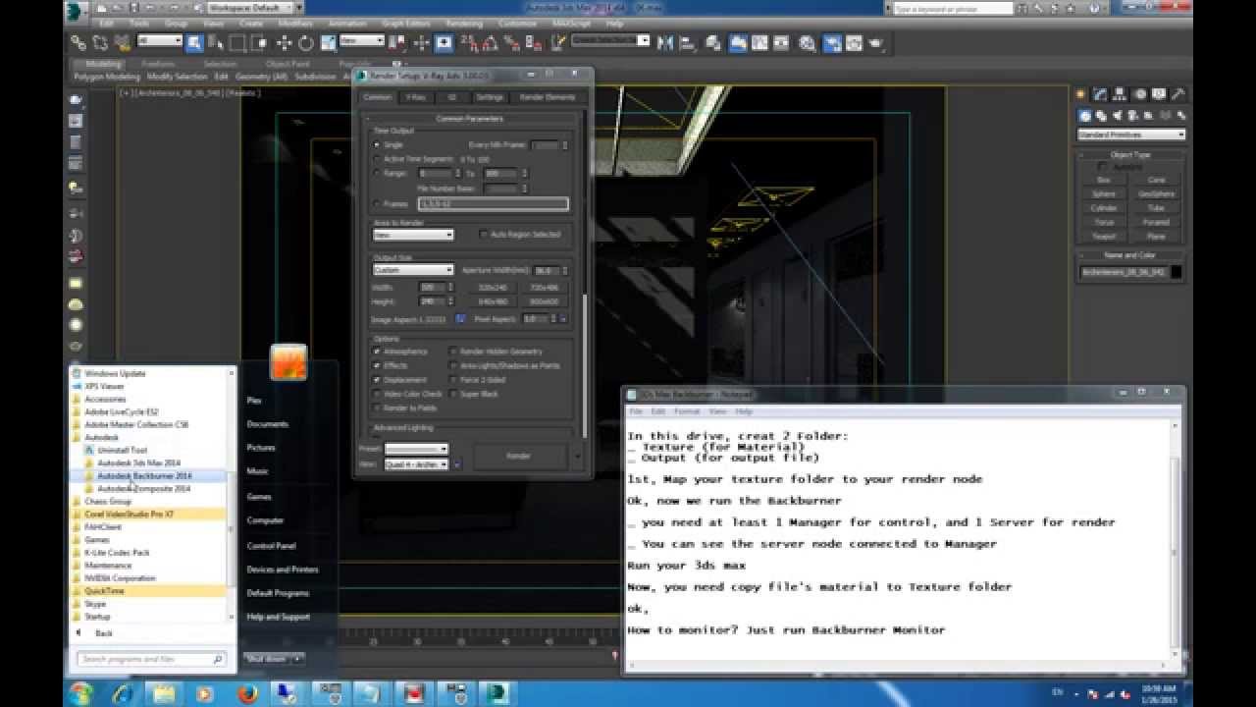The height and width of the screenshot is (707, 1256).
Task: Click the Teapot primitive button
Action: pos(1104,236)
